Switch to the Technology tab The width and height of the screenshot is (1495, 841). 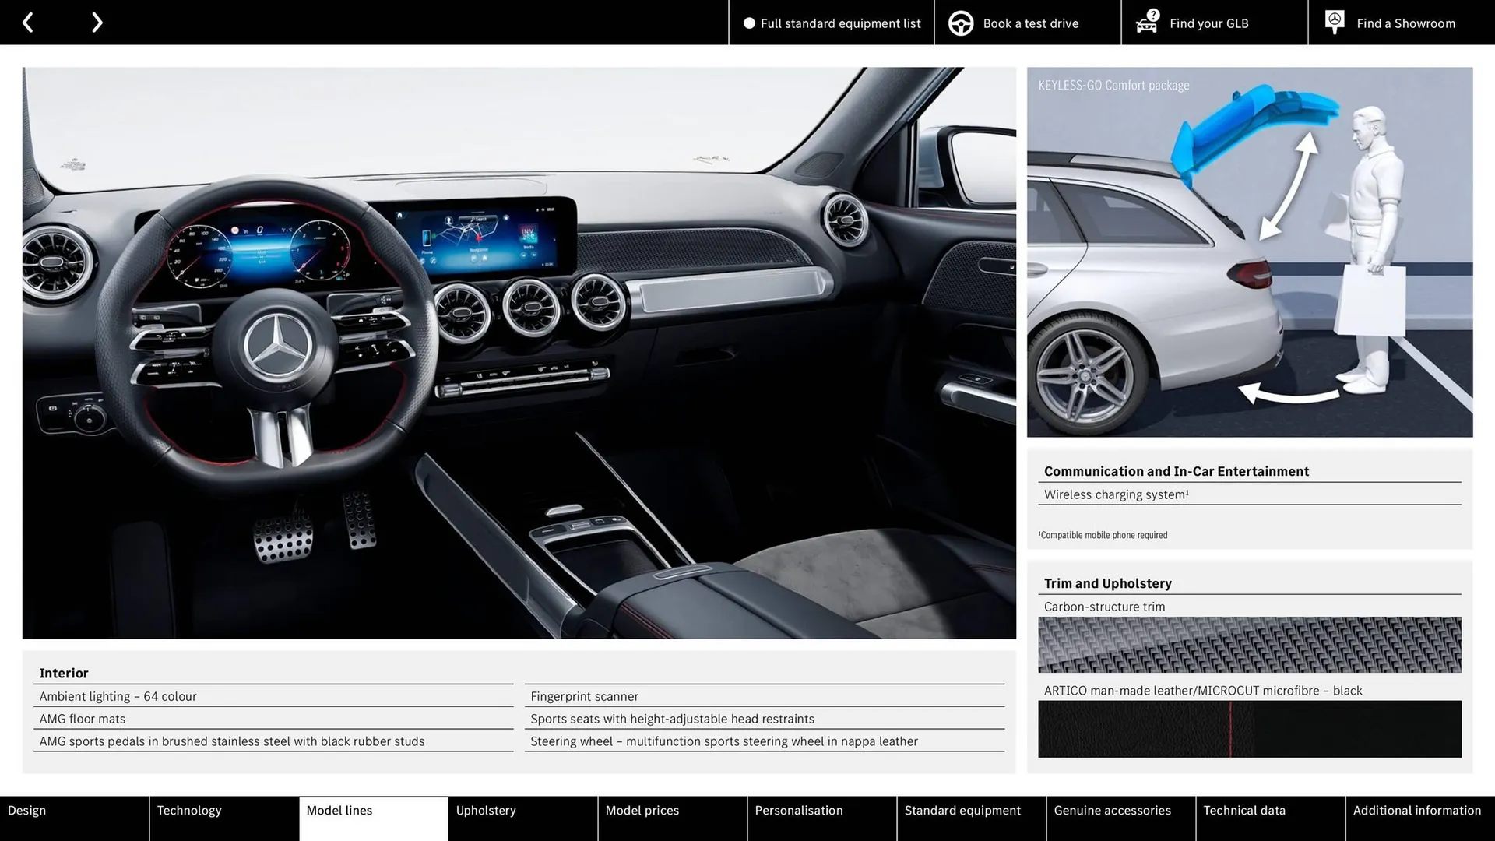(x=223, y=818)
